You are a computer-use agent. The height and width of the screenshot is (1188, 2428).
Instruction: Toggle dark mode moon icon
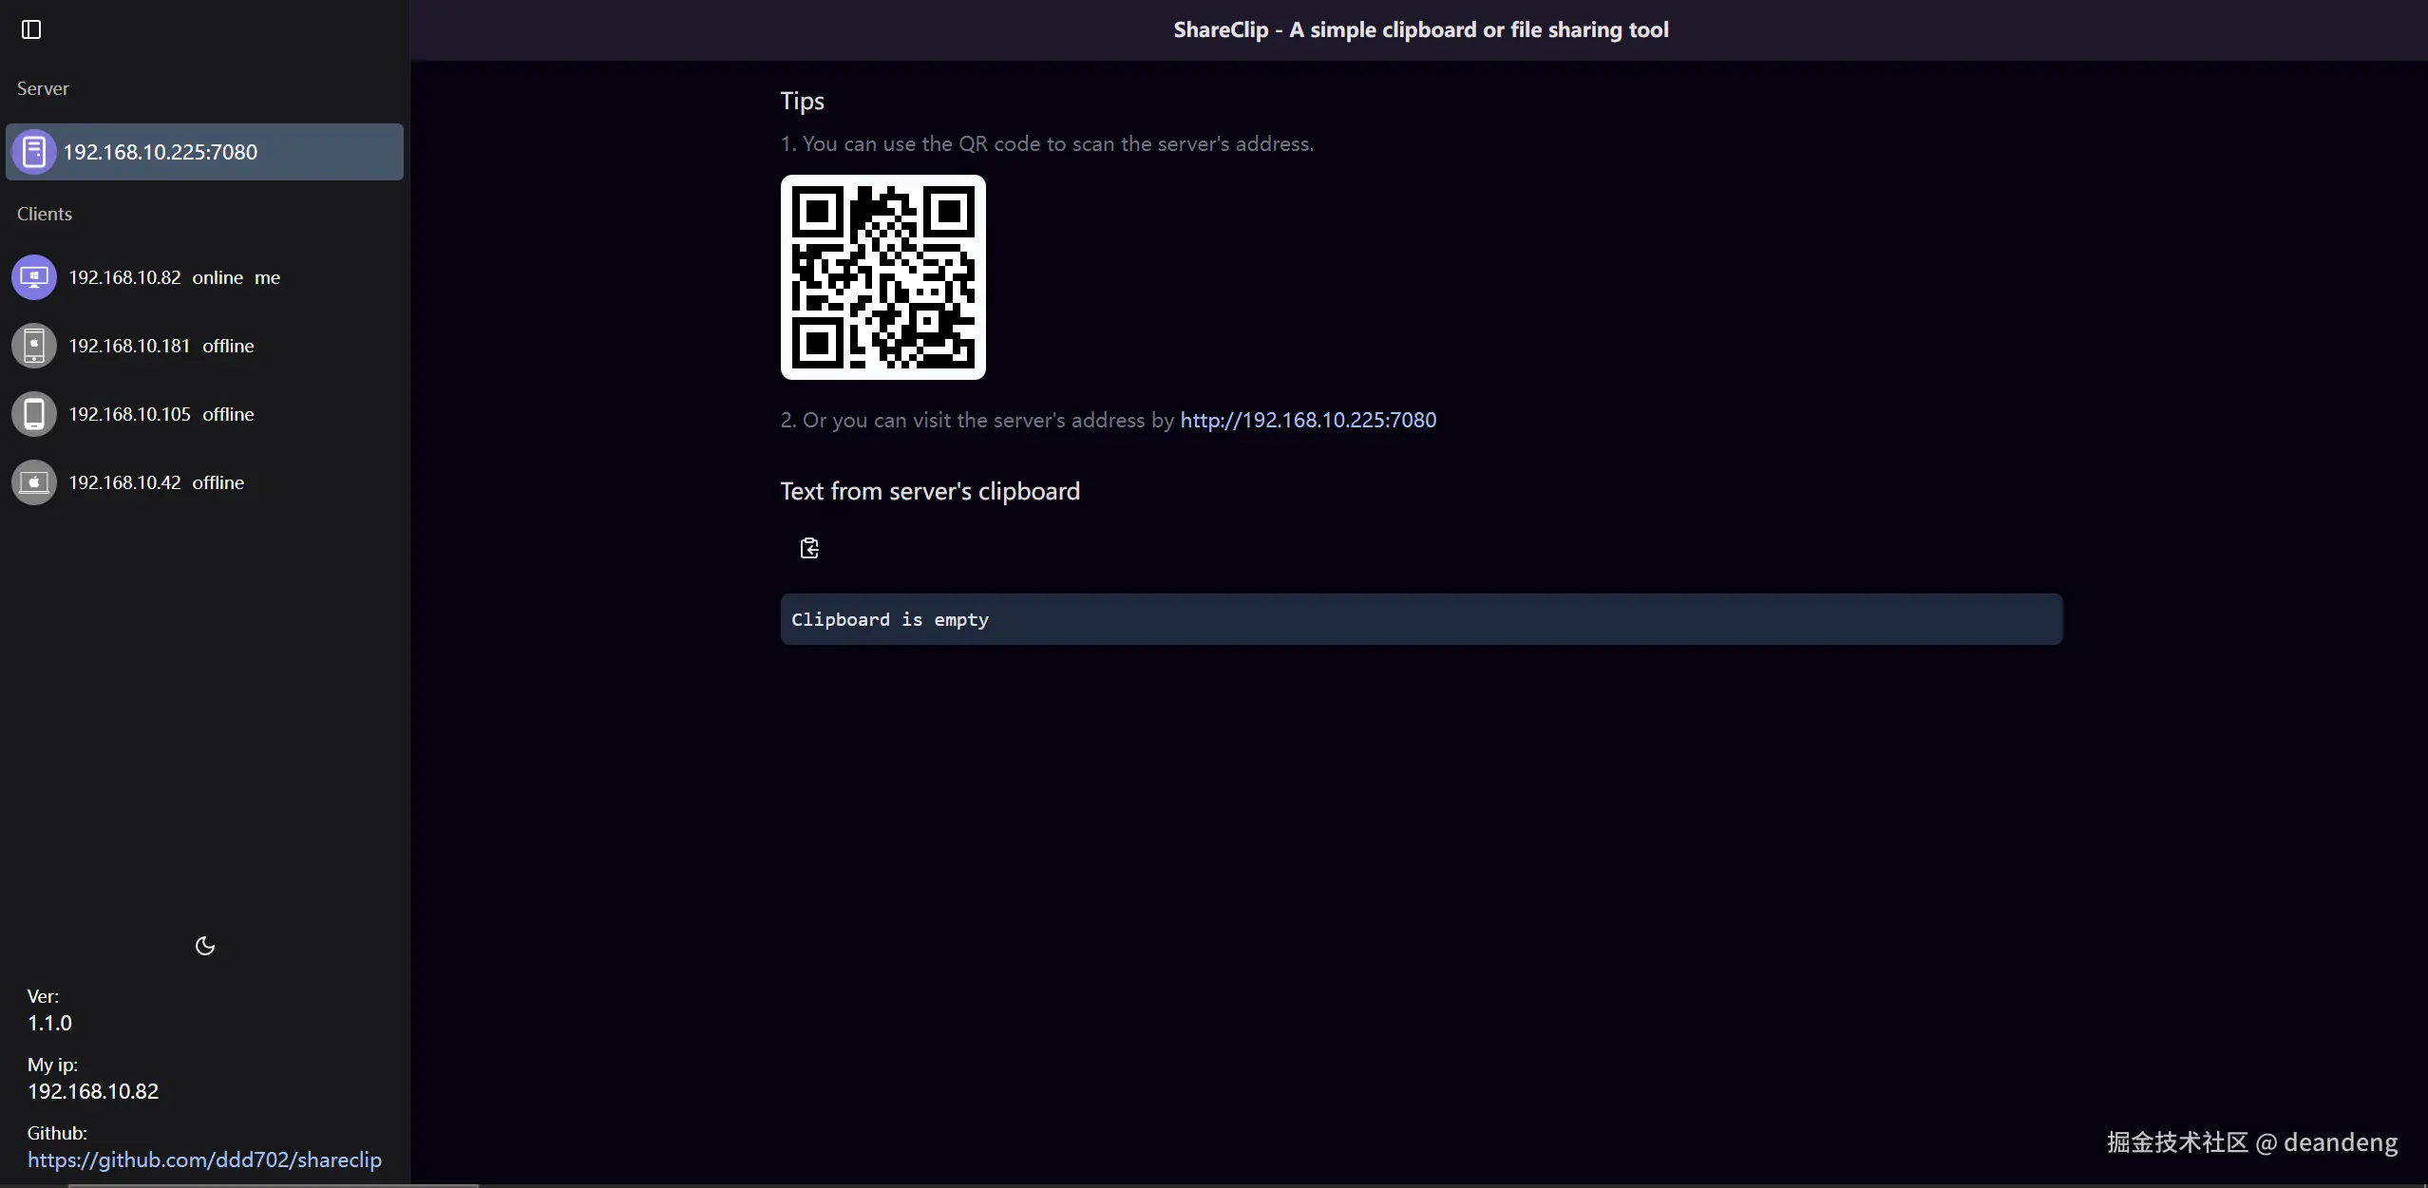point(204,946)
